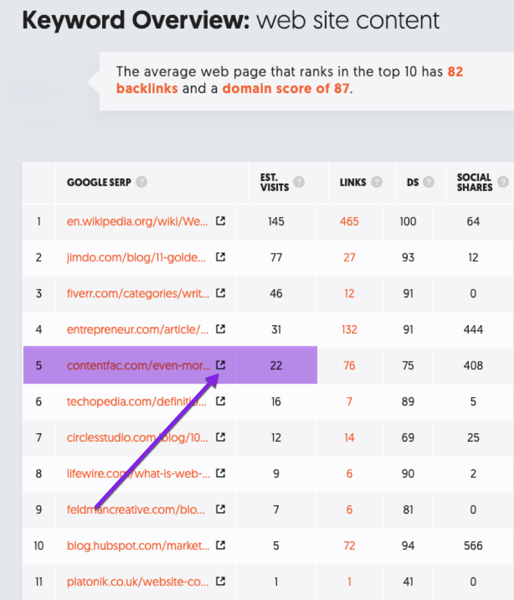Click the 465 backlinks count for Wikipedia
The height and width of the screenshot is (600, 514).
349,221
